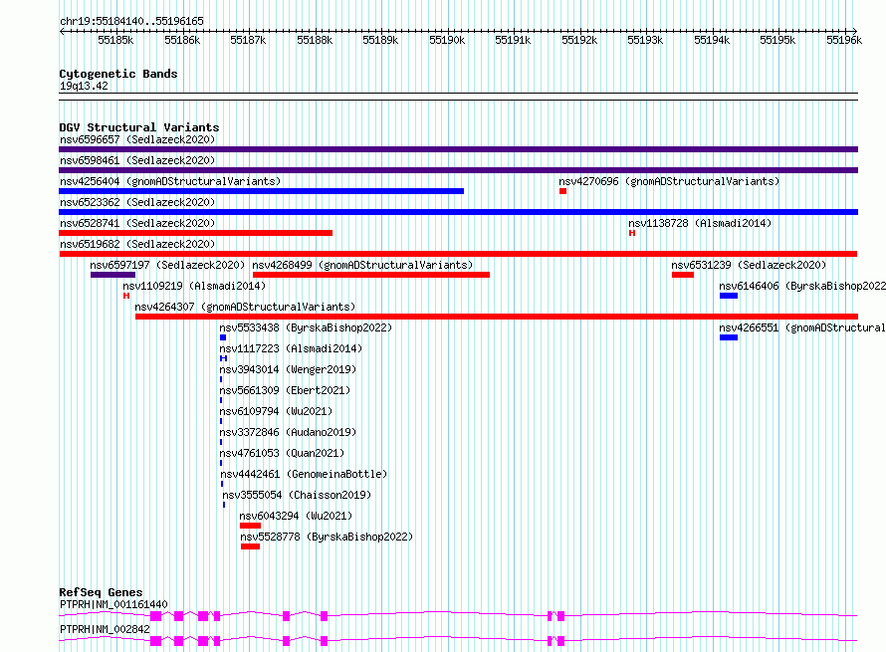Click the nsv5528778 ByrskaBishop2022 red bar
The height and width of the screenshot is (652, 886).
(250, 546)
